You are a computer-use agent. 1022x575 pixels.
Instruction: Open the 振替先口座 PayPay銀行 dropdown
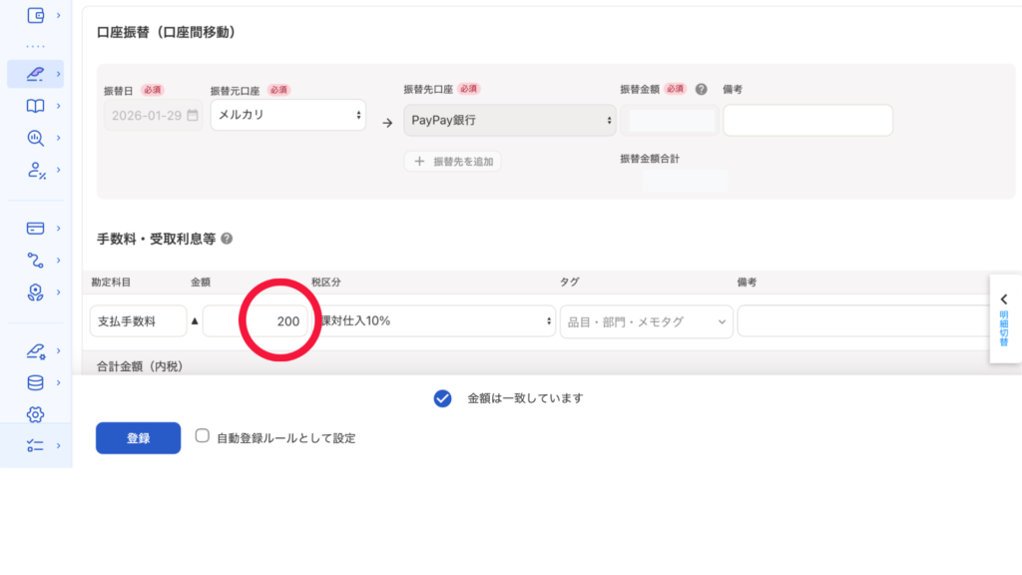pos(509,121)
